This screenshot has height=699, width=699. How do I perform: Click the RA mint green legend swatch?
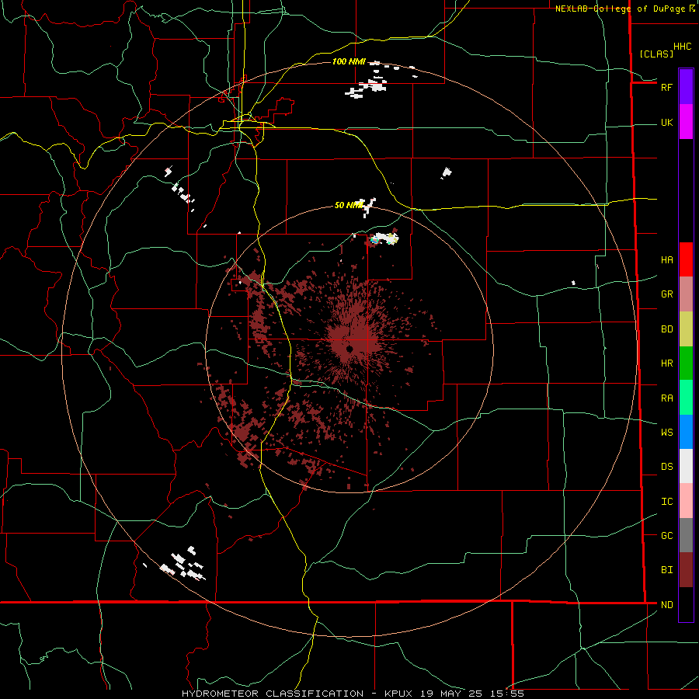[686, 398]
